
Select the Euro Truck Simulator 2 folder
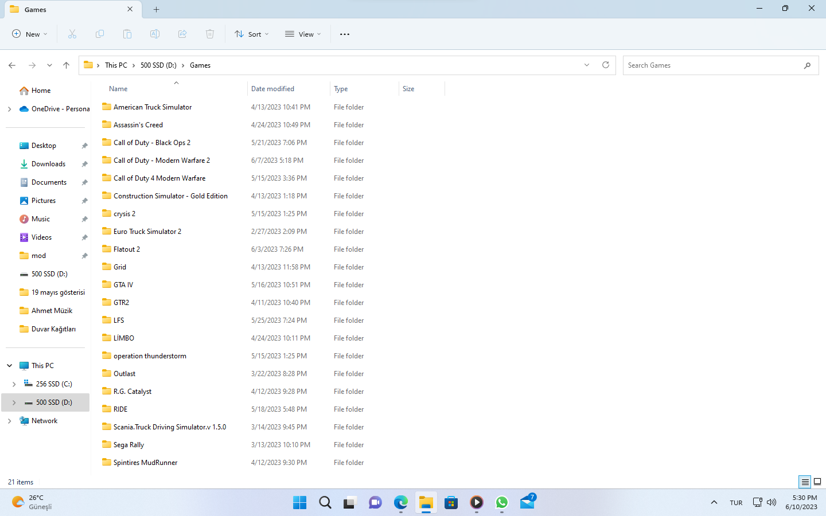(147, 232)
